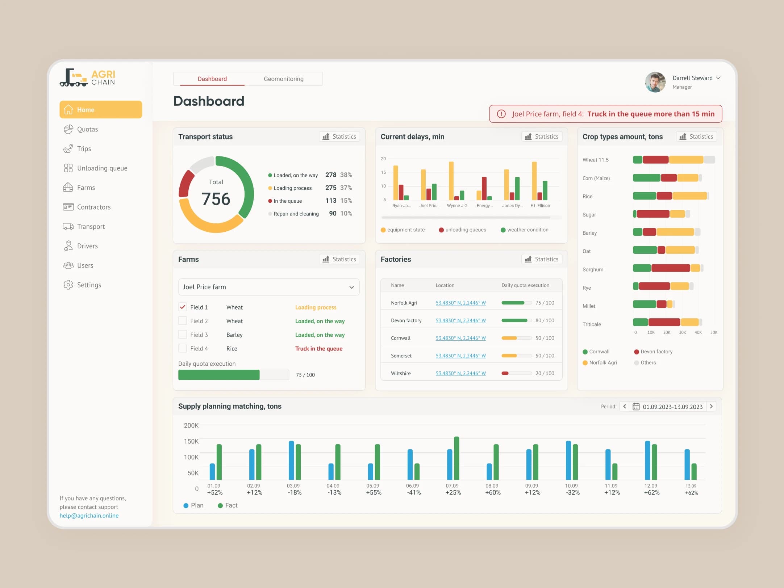784x588 pixels.
Task: Open Somerset coordinates link
Action: [x=461, y=356]
